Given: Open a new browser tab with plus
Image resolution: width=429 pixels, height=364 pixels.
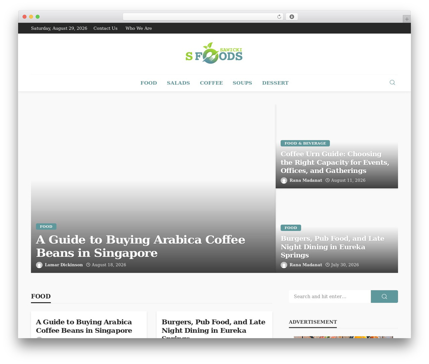Looking at the screenshot, I should tap(407, 19).
